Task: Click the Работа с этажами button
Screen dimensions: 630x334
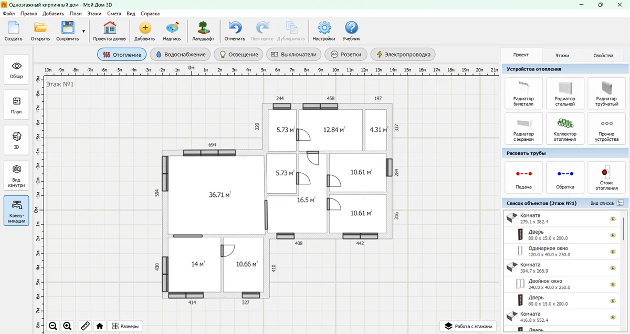Action: pyautogui.click(x=468, y=326)
